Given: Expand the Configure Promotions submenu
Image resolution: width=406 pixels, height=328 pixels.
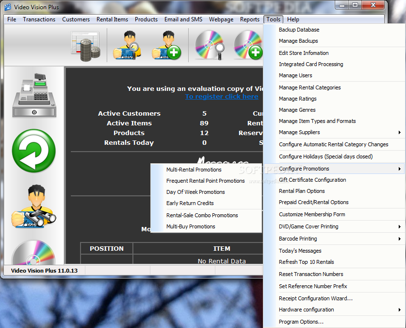Looking at the screenshot, I should pos(334,169).
